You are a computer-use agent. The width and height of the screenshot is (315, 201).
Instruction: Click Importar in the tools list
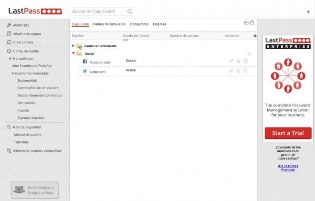pos(23,110)
